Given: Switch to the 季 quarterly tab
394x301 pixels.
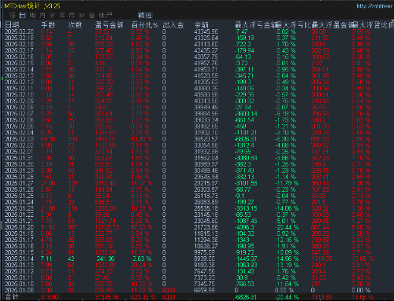Looking at the screenshot, I should click(52, 15).
